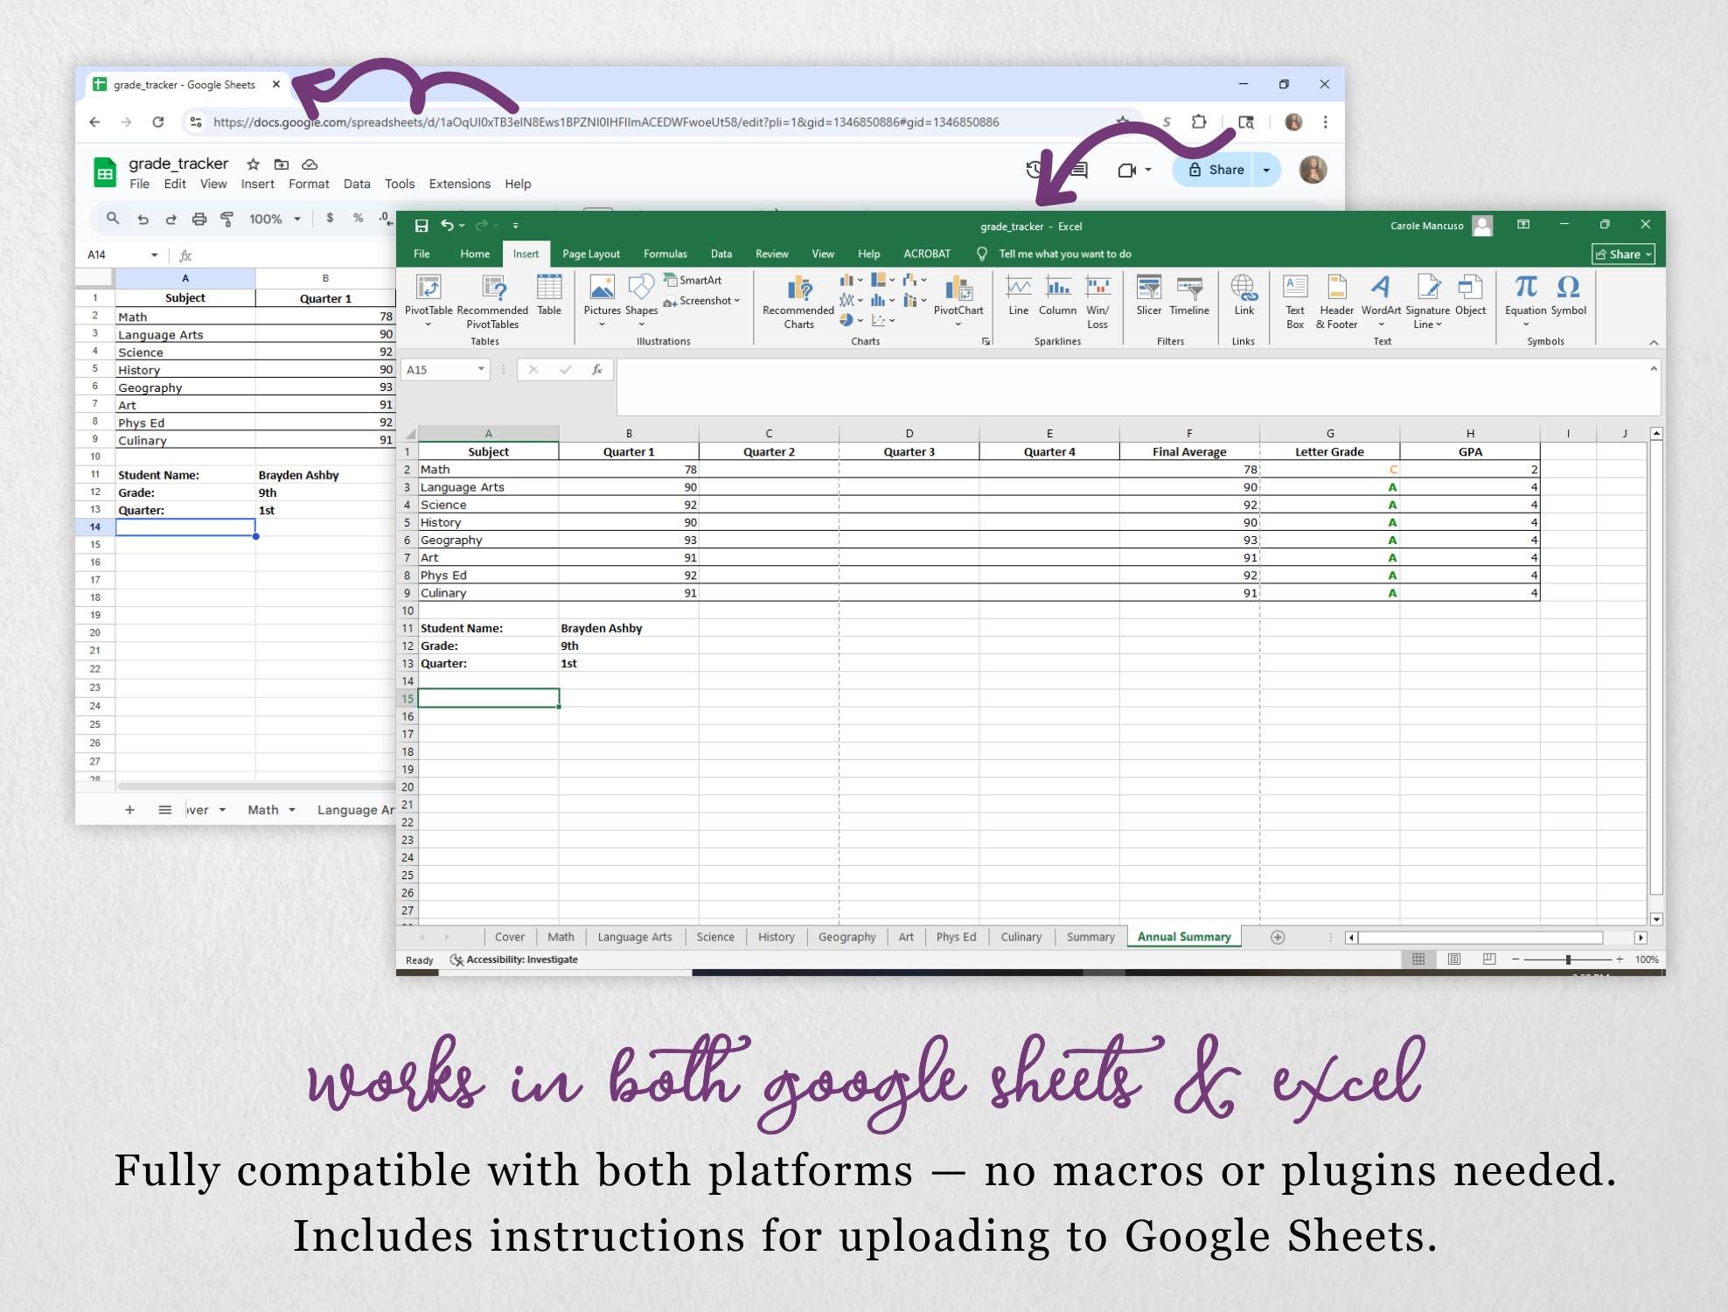The width and height of the screenshot is (1728, 1312).
Task: Save the Excel workbook
Action: click(x=422, y=226)
